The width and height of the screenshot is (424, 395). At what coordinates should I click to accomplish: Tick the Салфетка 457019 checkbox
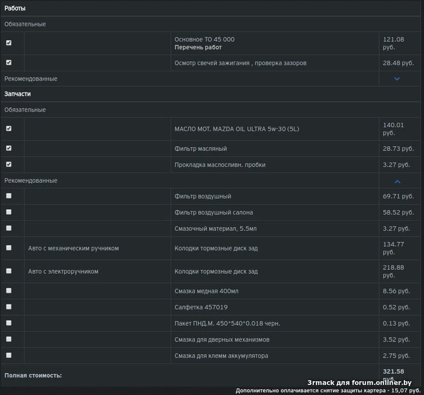8,307
